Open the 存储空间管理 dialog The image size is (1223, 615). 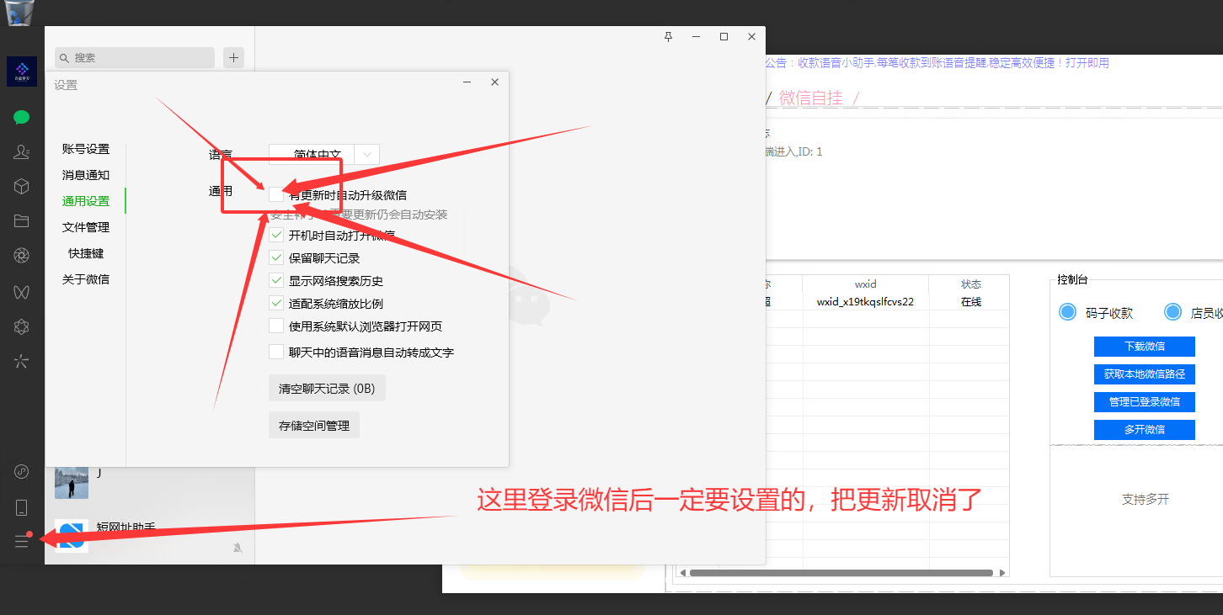[x=313, y=425]
